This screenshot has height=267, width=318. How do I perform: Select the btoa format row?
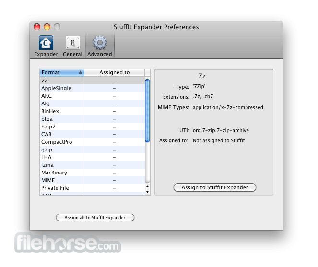click(92, 119)
